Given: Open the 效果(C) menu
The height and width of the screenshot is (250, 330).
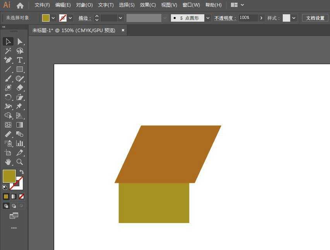Looking at the screenshot, I should point(147,5).
